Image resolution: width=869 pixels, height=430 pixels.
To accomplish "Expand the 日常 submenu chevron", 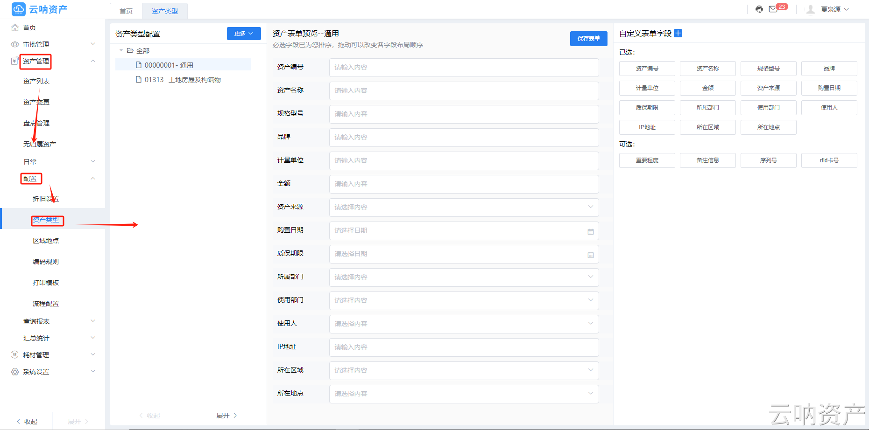I will tap(93, 161).
